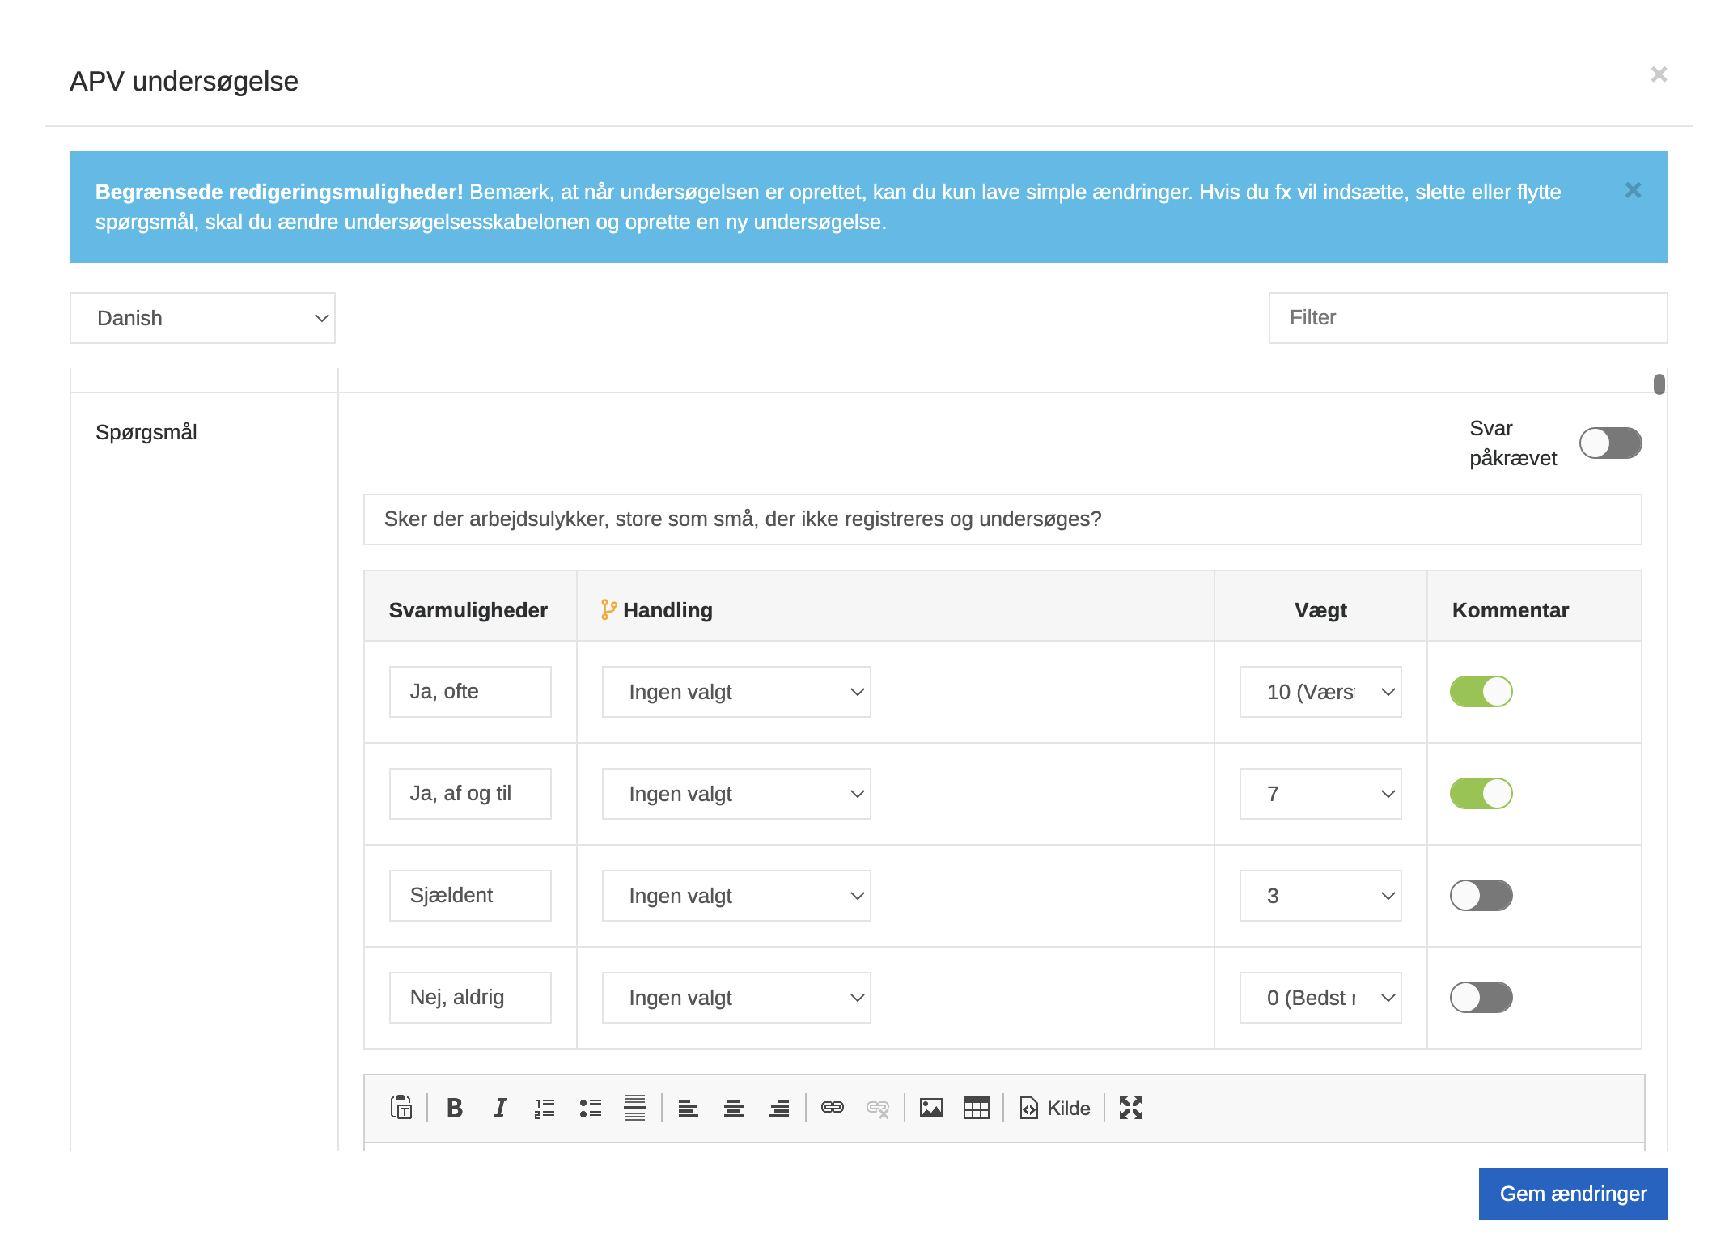
Task: Open the Kilde source view
Action: coord(1055,1108)
